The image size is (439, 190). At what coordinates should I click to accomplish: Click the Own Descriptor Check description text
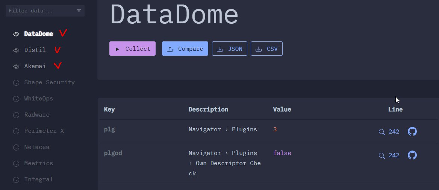click(x=224, y=163)
